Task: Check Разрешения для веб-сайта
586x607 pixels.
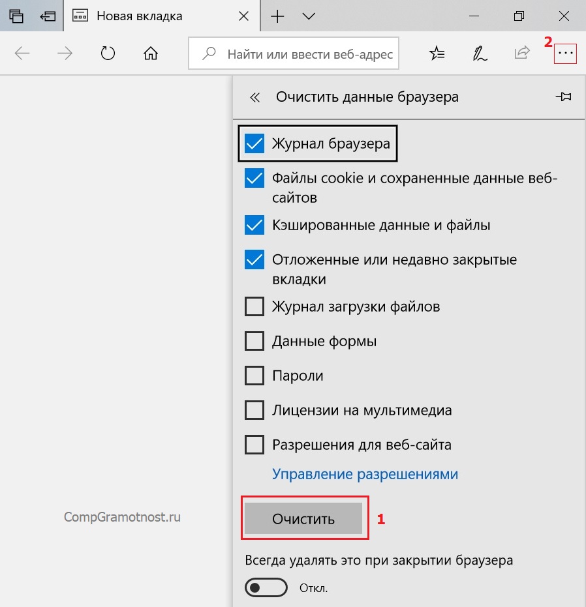Action: [254, 445]
